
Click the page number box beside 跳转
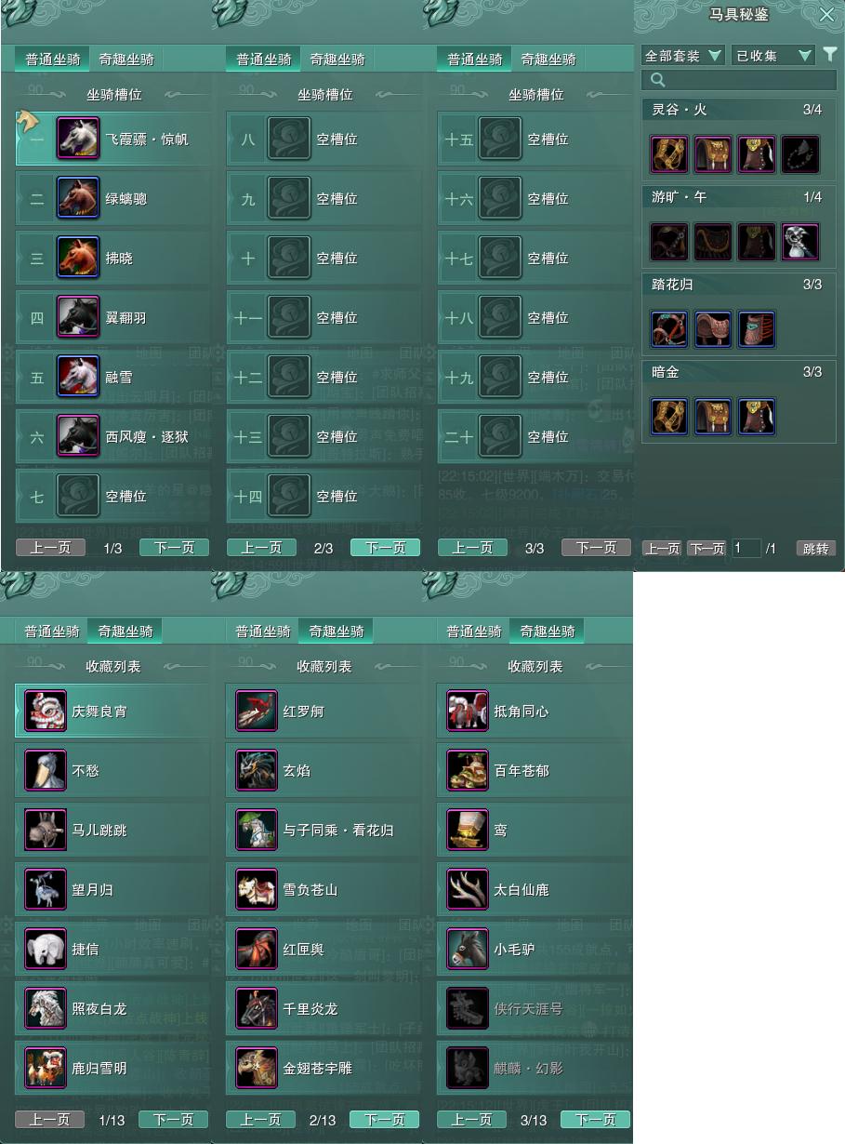[746, 549]
